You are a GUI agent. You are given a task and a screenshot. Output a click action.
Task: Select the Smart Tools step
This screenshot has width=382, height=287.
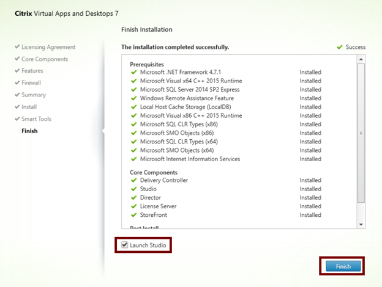[36, 119]
